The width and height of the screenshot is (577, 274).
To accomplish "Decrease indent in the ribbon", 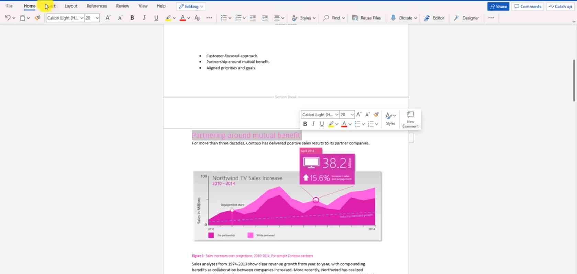I will (x=253, y=18).
